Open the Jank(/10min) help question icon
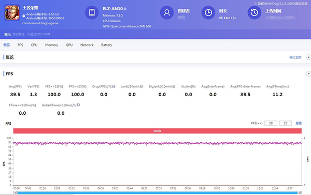This screenshot has height=195, width=311. (x=142, y=86)
